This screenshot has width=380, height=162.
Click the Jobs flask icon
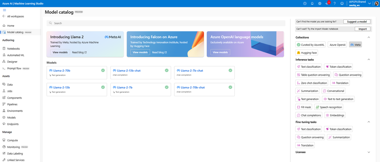tap(4, 91)
